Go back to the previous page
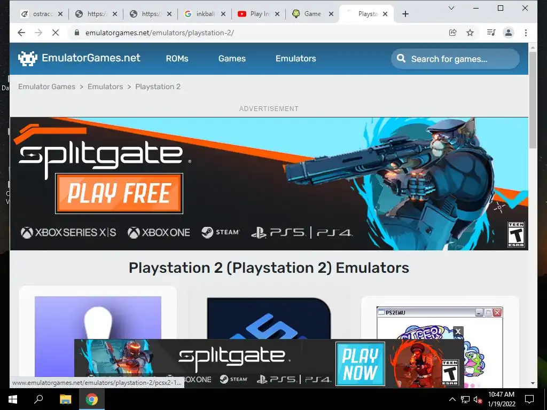This screenshot has width=547, height=410. point(21,33)
